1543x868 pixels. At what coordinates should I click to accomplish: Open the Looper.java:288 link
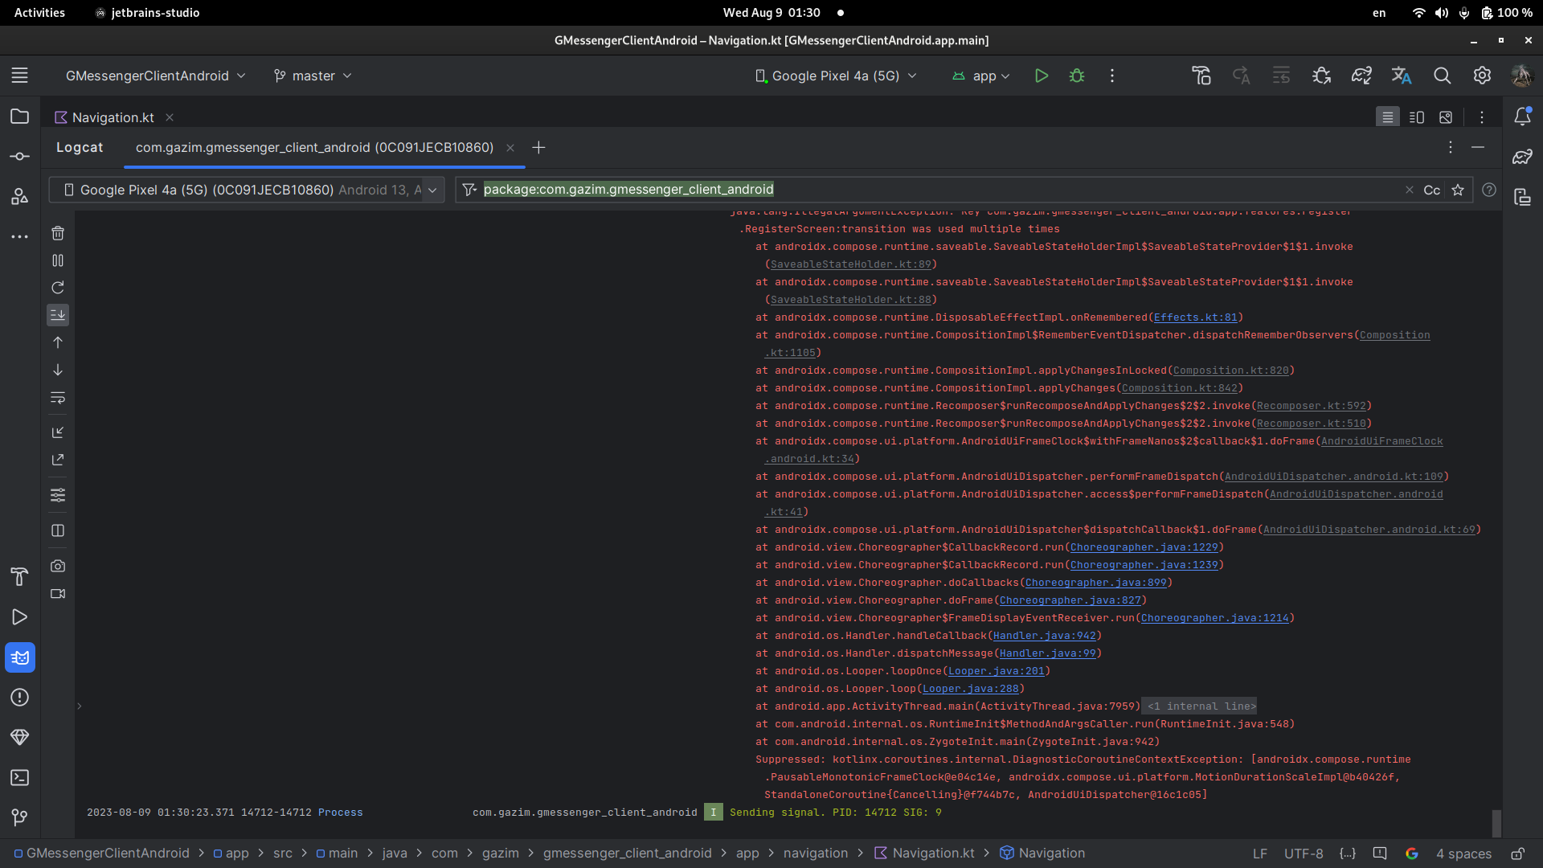pos(970,689)
